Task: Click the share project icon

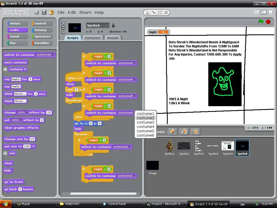Action: [x=51, y=12]
